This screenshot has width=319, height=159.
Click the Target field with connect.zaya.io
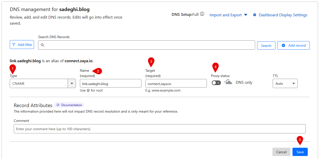pyautogui.click(x=176, y=84)
